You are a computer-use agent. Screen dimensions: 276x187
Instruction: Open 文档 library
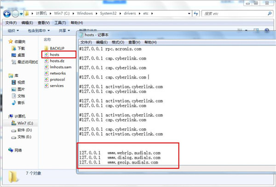(x=18, y=96)
